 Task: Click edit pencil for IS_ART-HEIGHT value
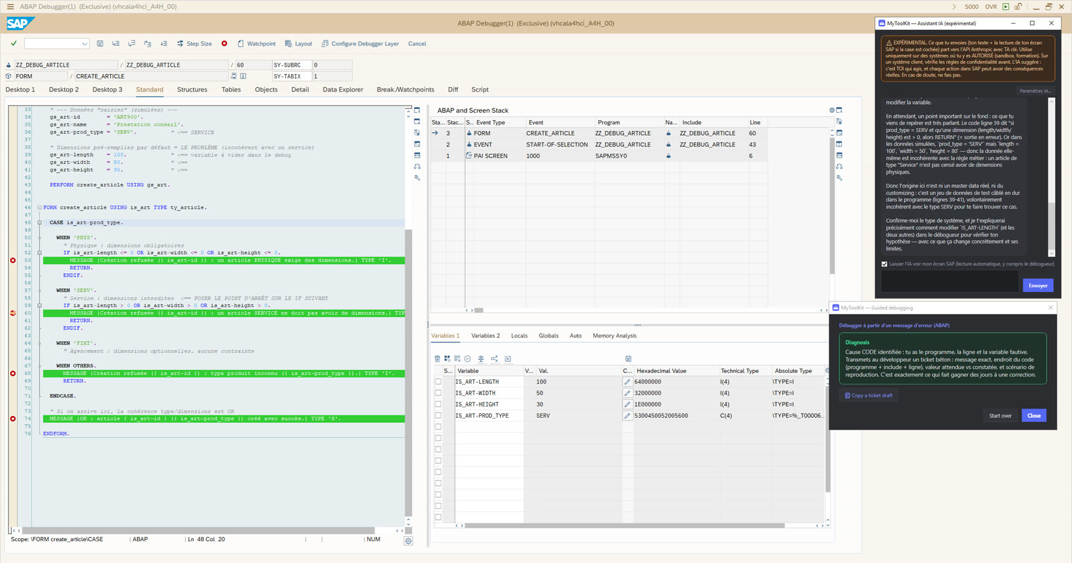click(x=628, y=404)
